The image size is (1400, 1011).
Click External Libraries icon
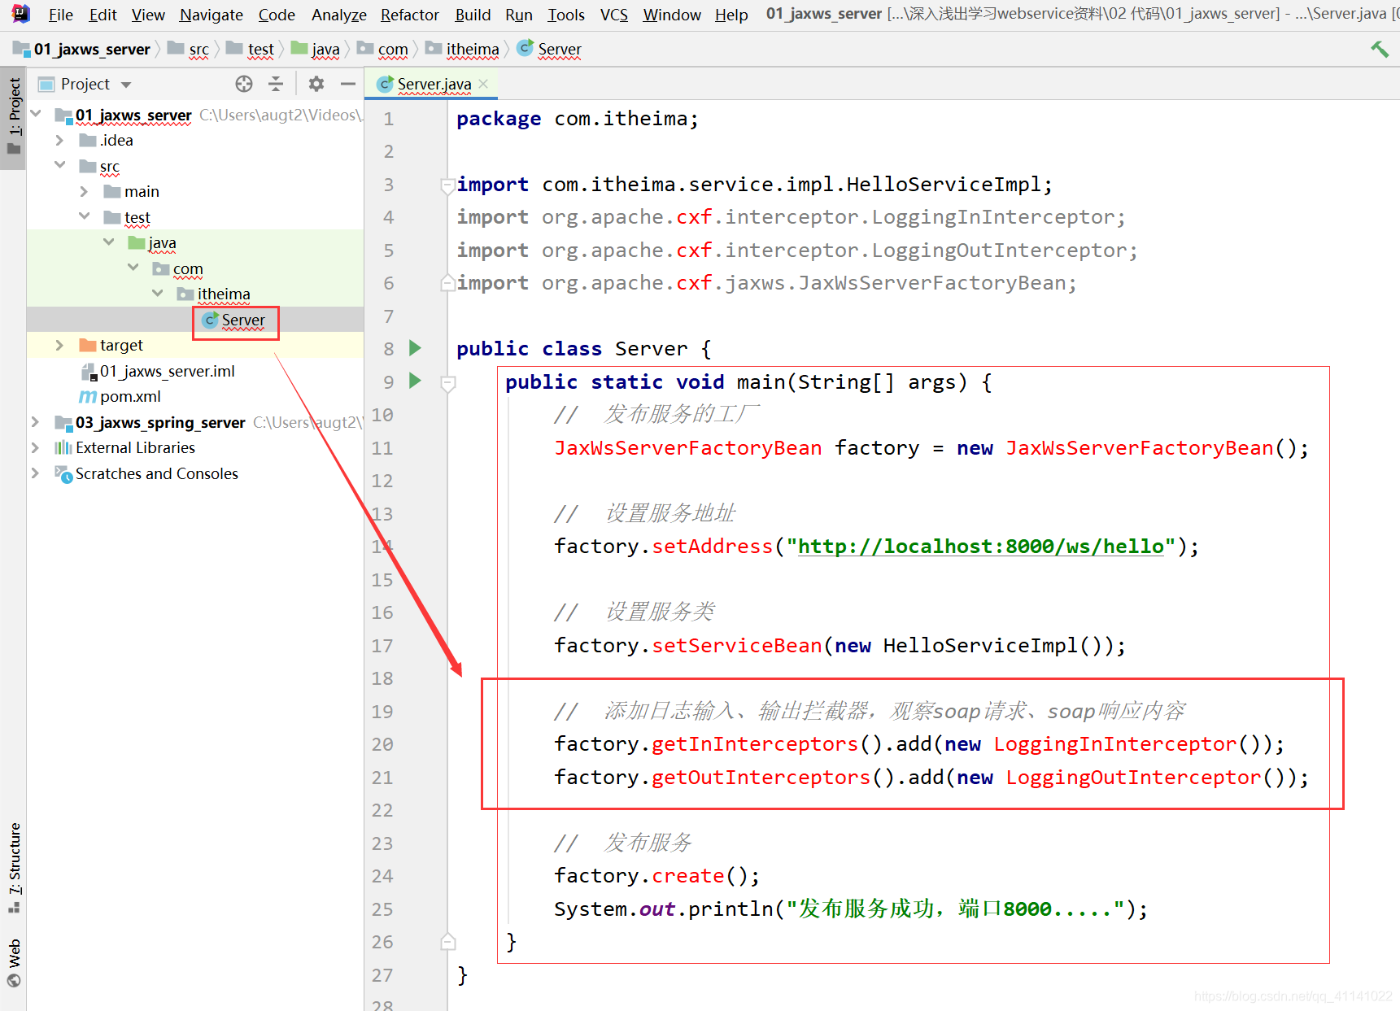point(63,448)
